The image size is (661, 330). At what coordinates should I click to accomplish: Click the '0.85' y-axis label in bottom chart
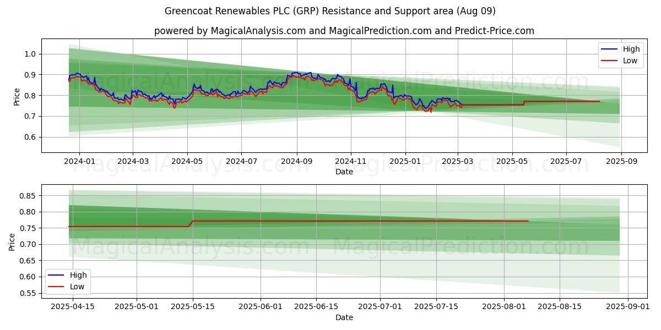pyautogui.click(x=28, y=196)
